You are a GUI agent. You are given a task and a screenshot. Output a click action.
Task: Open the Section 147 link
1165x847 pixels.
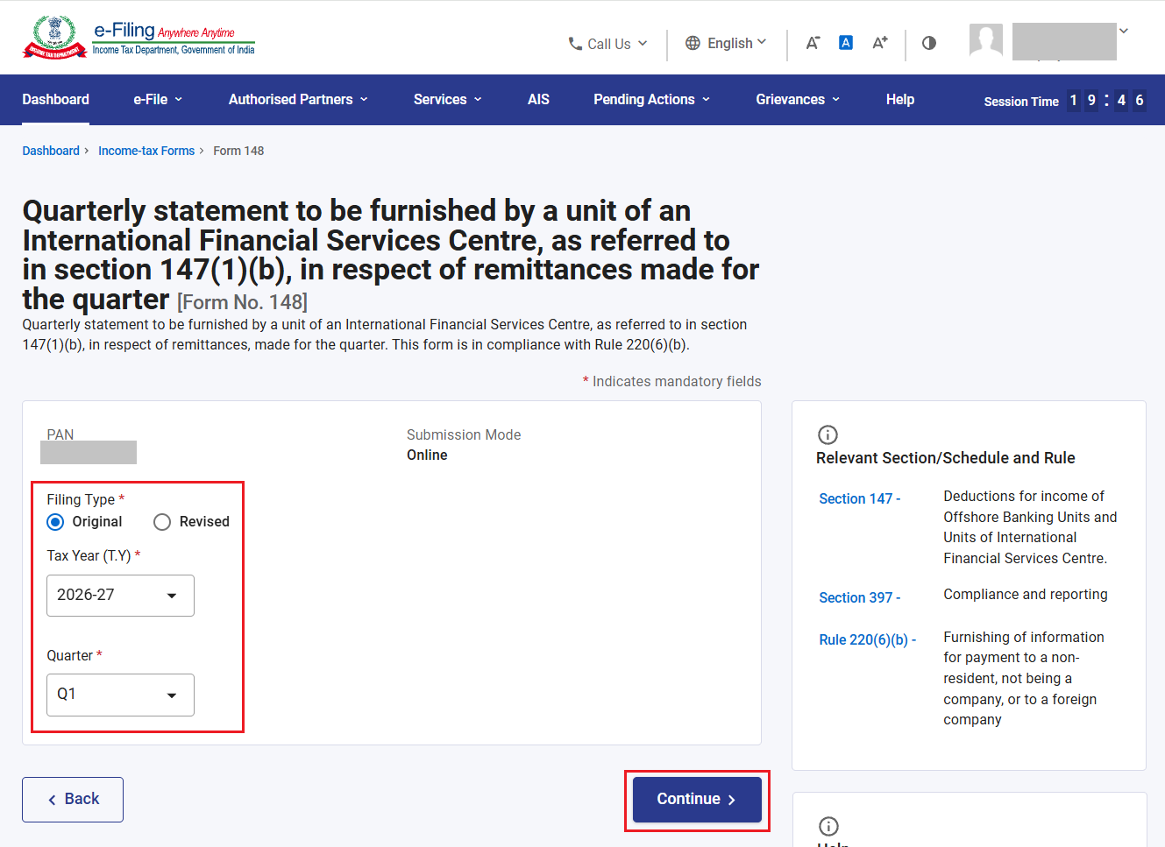(859, 498)
